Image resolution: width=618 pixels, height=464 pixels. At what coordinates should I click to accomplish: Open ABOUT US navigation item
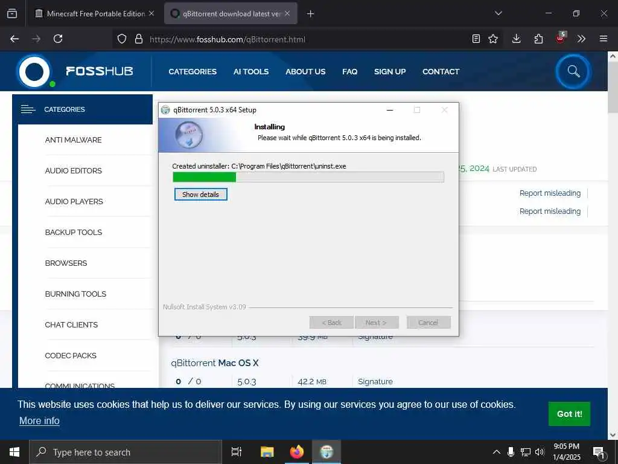point(305,72)
